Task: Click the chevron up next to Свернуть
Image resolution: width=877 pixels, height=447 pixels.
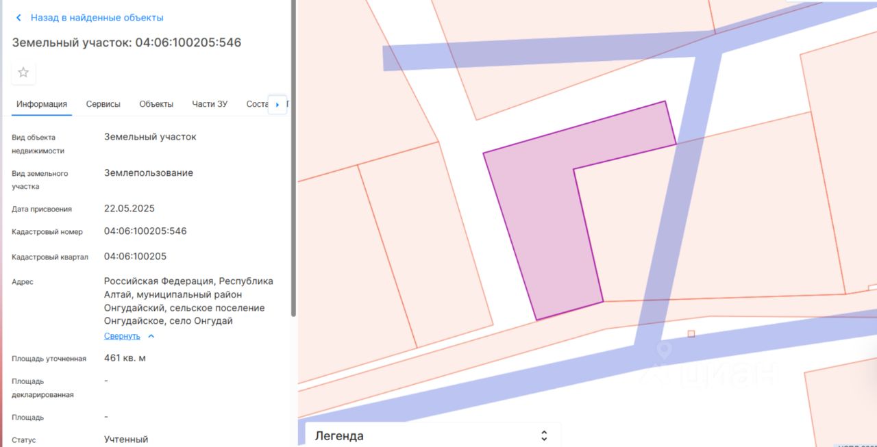Action: tap(151, 336)
